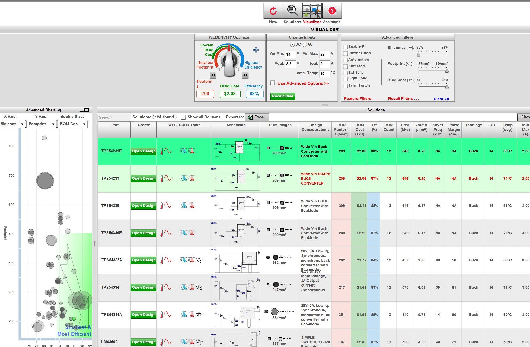The height and width of the screenshot is (347, 530).
Task: Export solutions to Excel
Action: [x=257, y=117]
